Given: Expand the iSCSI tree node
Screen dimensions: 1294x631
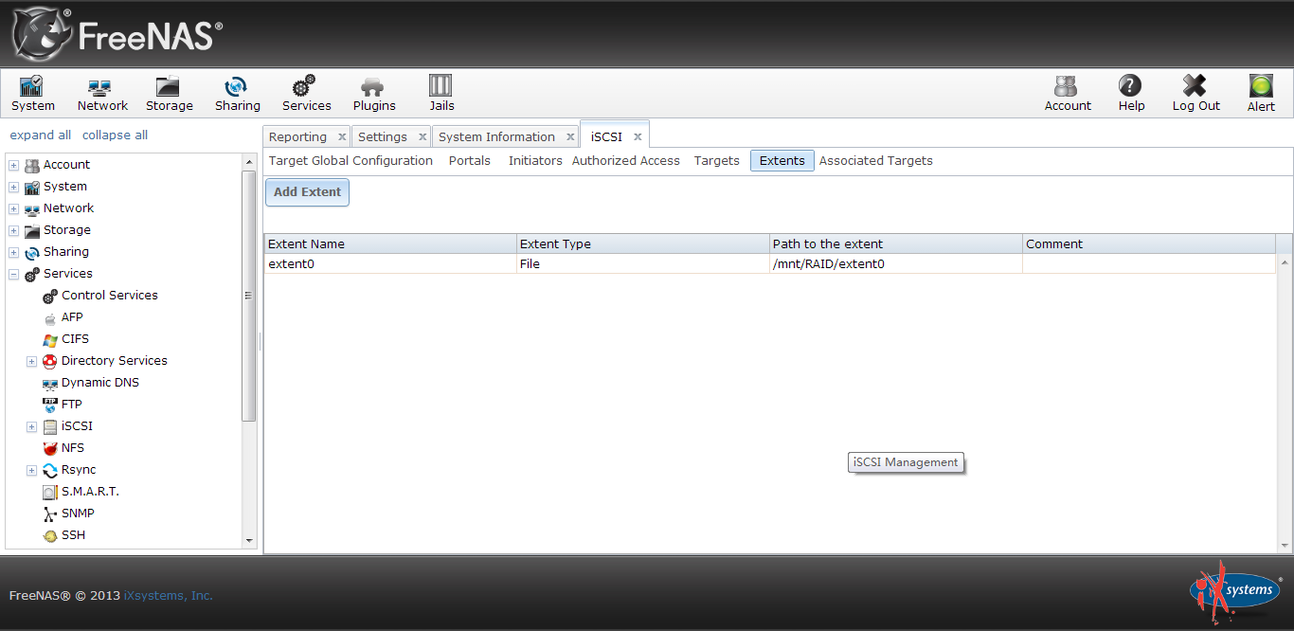Looking at the screenshot, I should coord(31,426).
